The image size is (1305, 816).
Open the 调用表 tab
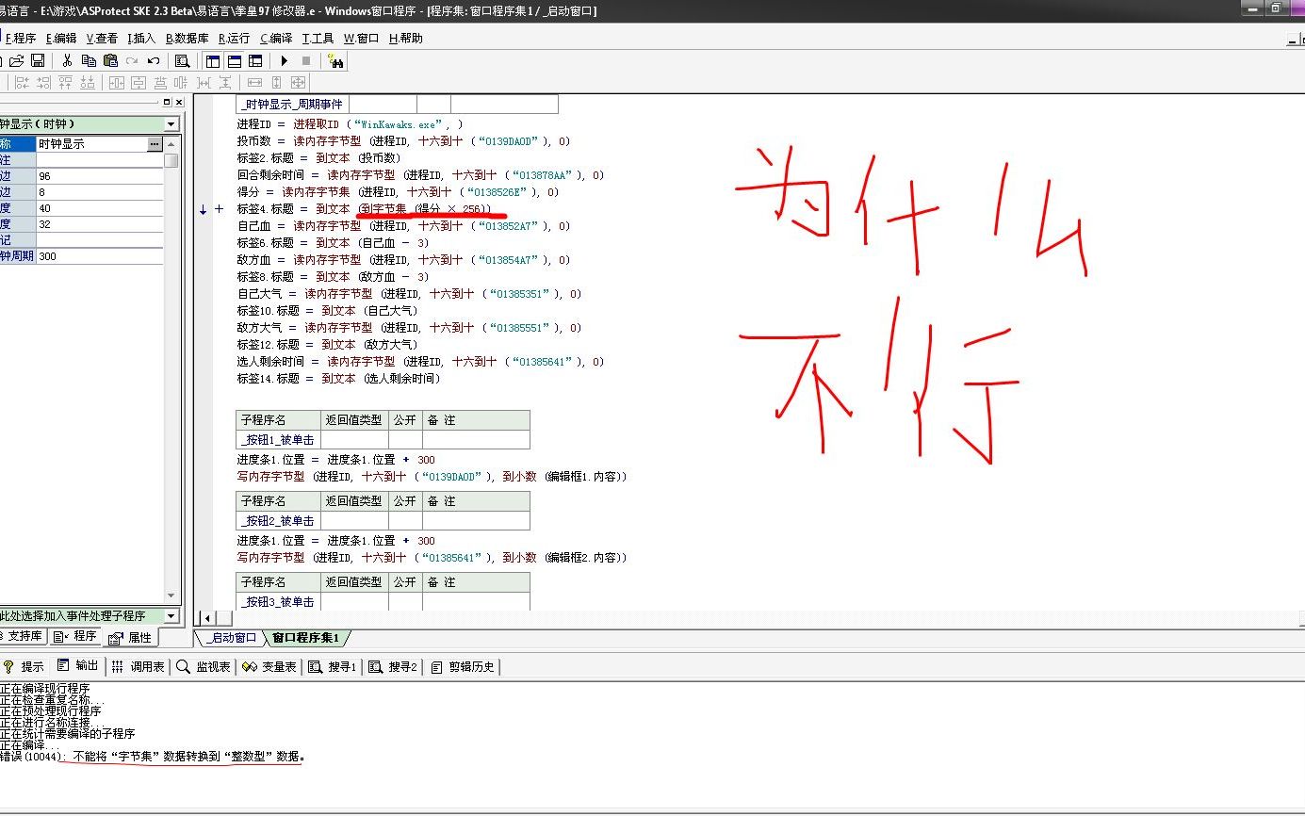tap(139, 666)
